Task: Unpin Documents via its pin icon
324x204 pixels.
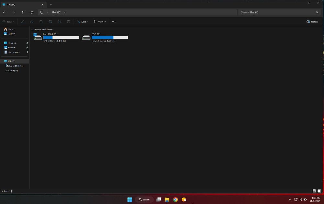Action: (27, 52)
